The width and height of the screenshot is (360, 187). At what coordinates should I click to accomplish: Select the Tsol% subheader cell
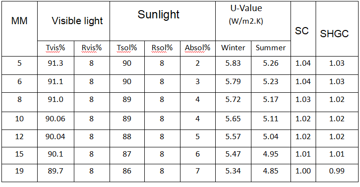[127, 48]
